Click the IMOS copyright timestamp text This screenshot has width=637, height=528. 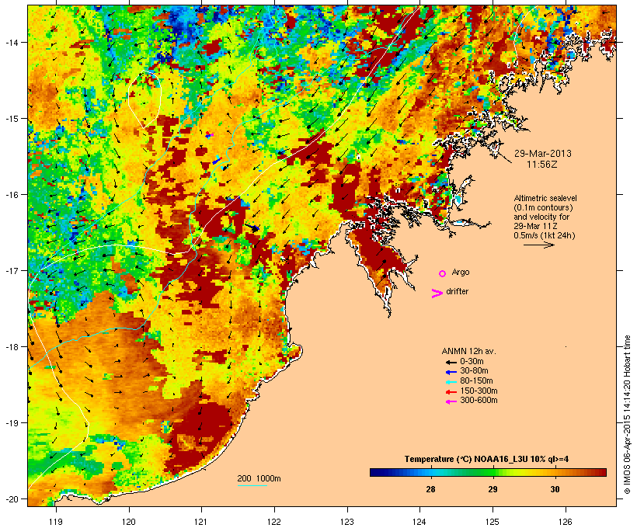click(627, 415)
